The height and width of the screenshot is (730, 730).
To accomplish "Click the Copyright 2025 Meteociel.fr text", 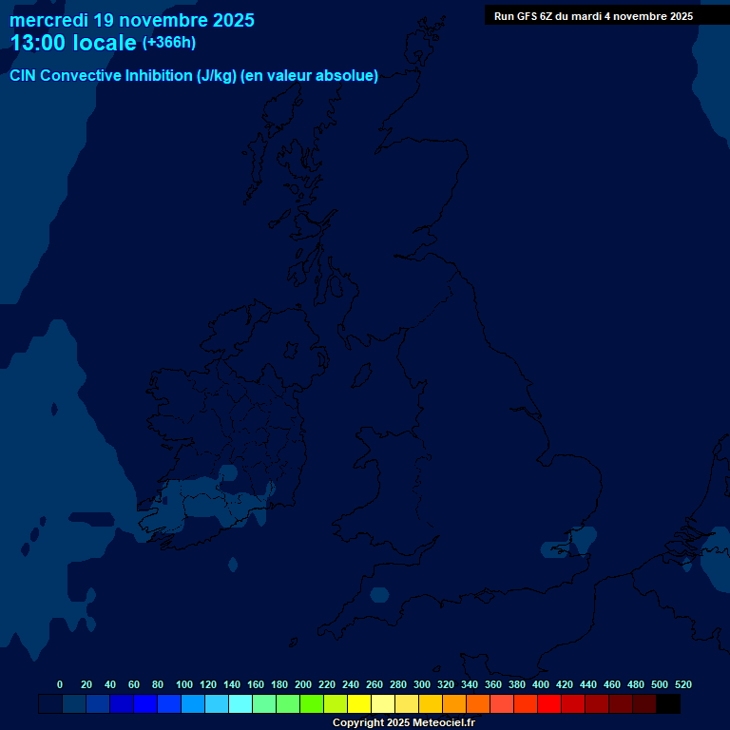I will [403, 723].
